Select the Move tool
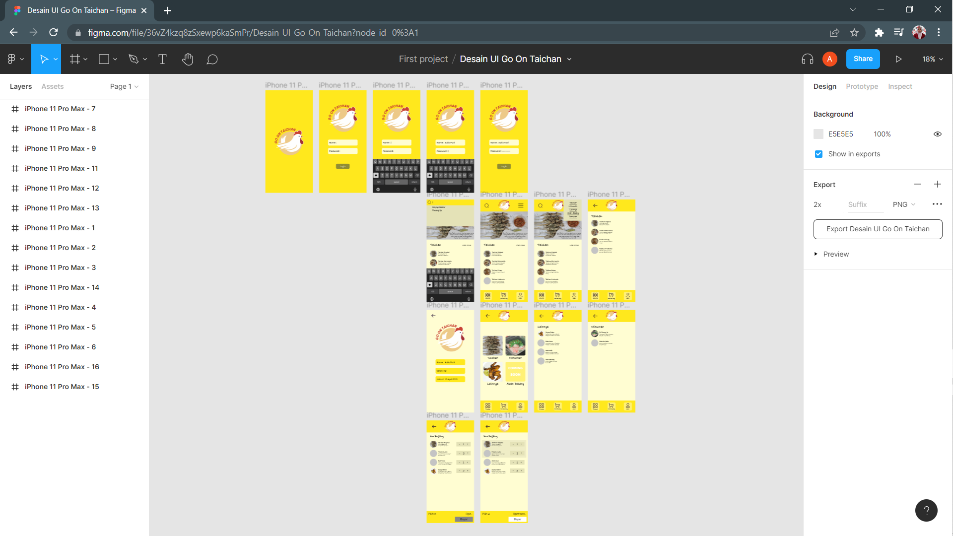 click(x=44, y=59)
